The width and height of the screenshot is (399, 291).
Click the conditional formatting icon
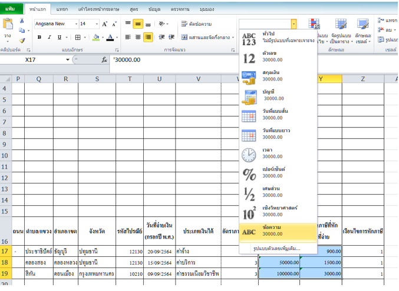click(x=314, y=24)
